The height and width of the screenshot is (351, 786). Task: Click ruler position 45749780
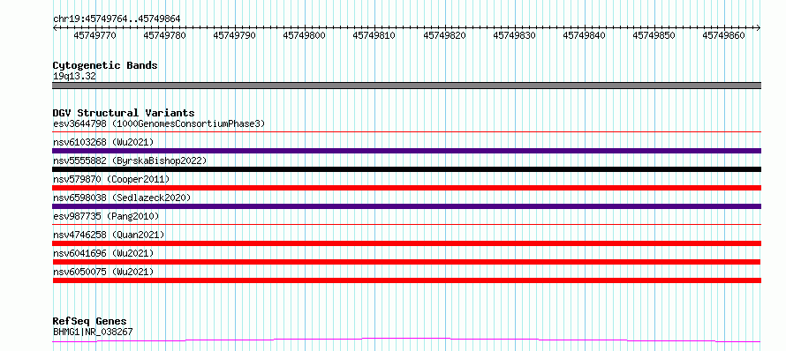tap(164, 35)
